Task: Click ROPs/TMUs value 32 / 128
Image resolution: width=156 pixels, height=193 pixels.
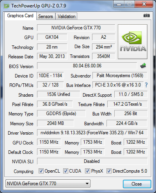Action: point(50,85)
